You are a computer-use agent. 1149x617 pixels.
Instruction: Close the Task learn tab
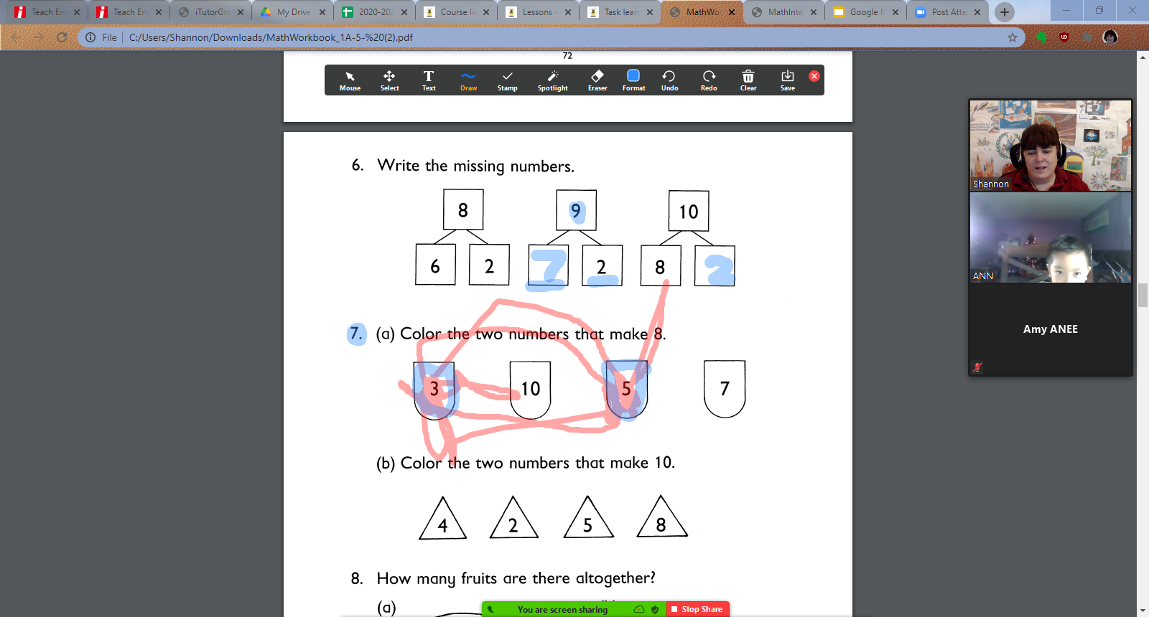coord(650,12)
